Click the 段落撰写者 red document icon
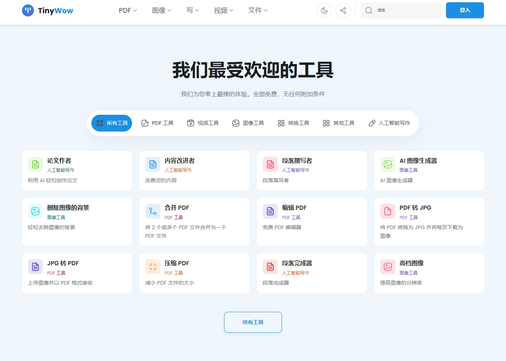The image size is (506, 361). (x=270, y=164)
